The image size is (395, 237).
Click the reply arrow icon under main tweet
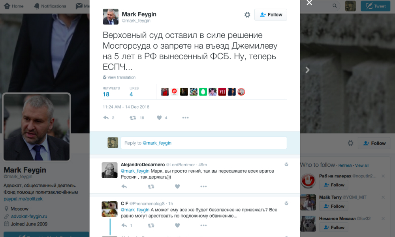(106, 118)
